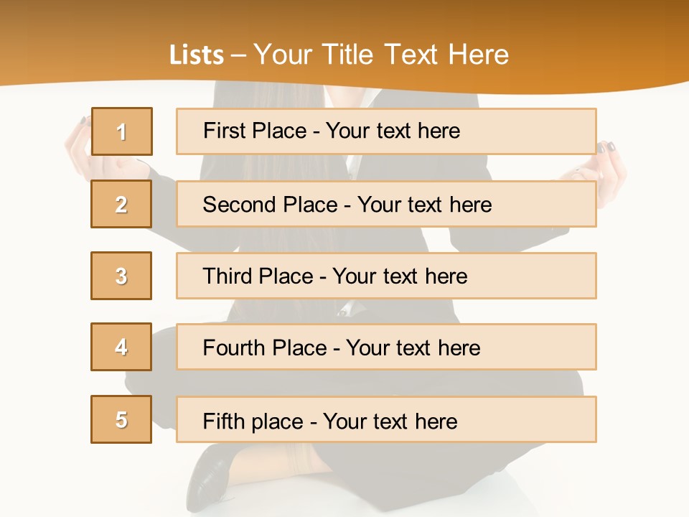Select the First Place text bar
689x517 pixels.
coord(386,131)
